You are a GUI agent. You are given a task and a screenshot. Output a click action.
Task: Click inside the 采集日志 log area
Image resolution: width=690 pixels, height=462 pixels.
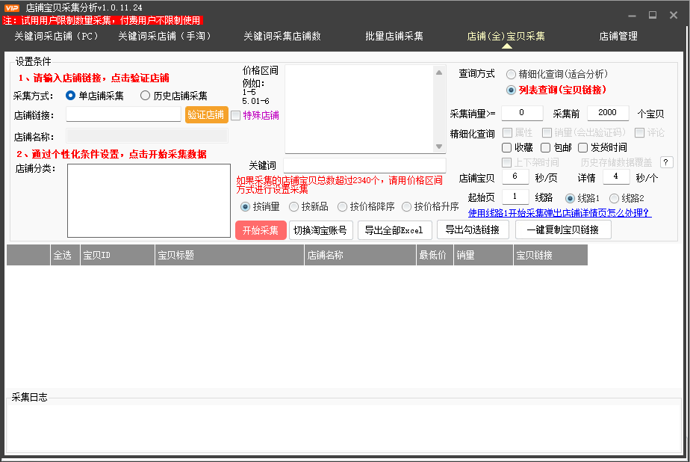point(344,427)
